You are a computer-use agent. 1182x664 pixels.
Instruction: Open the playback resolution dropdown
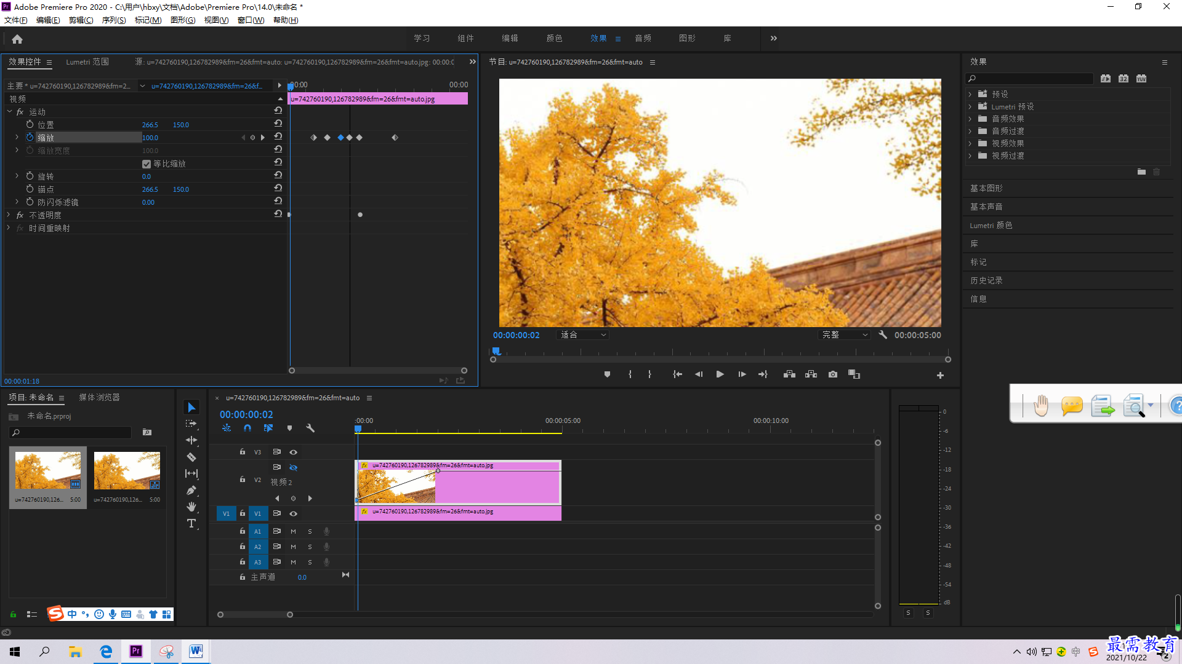(x=844, y=335)
